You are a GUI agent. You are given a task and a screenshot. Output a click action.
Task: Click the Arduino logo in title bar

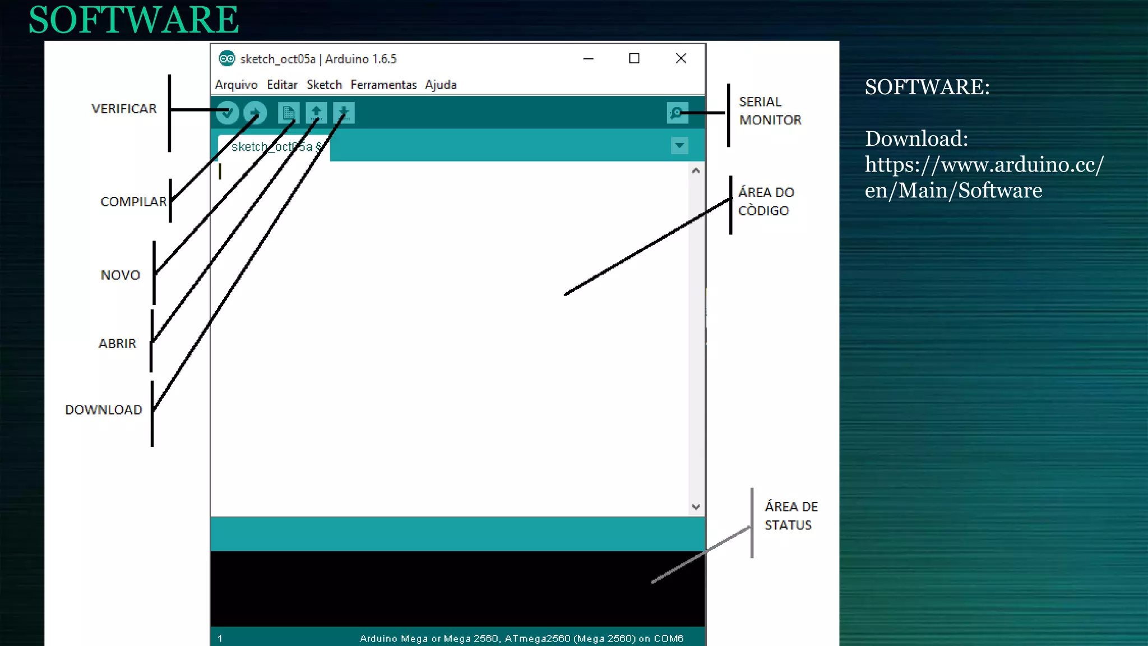click(x=226, y=58)
